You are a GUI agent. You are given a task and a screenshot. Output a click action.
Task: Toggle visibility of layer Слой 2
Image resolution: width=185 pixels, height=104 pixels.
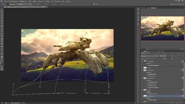(142, 68)
